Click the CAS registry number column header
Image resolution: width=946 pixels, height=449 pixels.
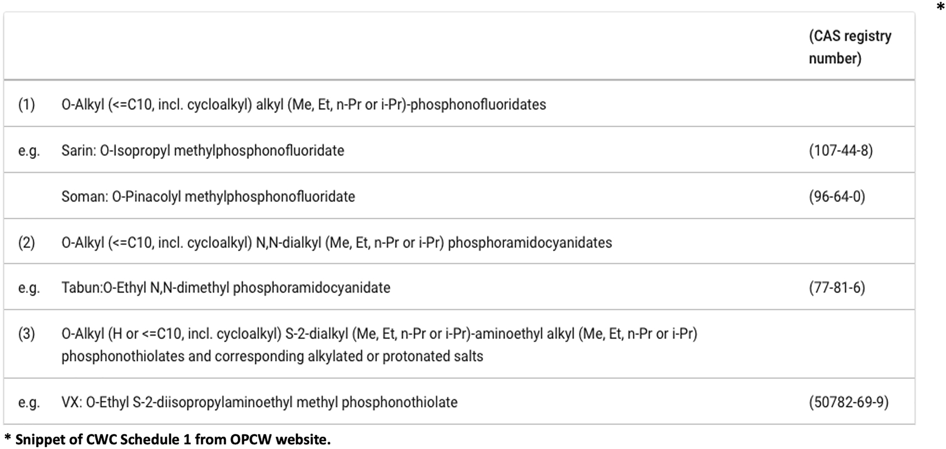pyautogui.click(x=850, y=47)
